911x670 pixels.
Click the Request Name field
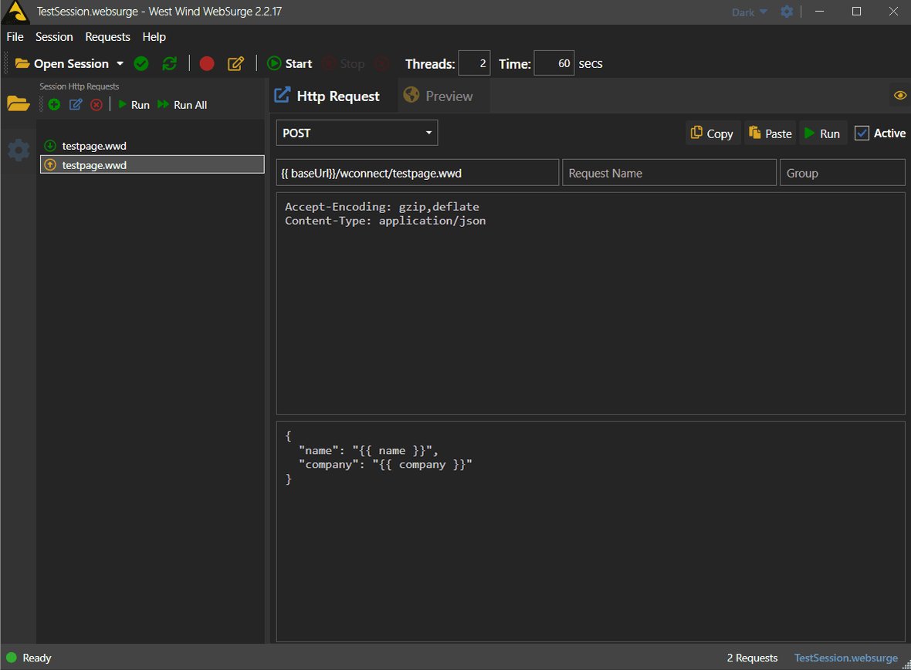click(x=669, y=173)
